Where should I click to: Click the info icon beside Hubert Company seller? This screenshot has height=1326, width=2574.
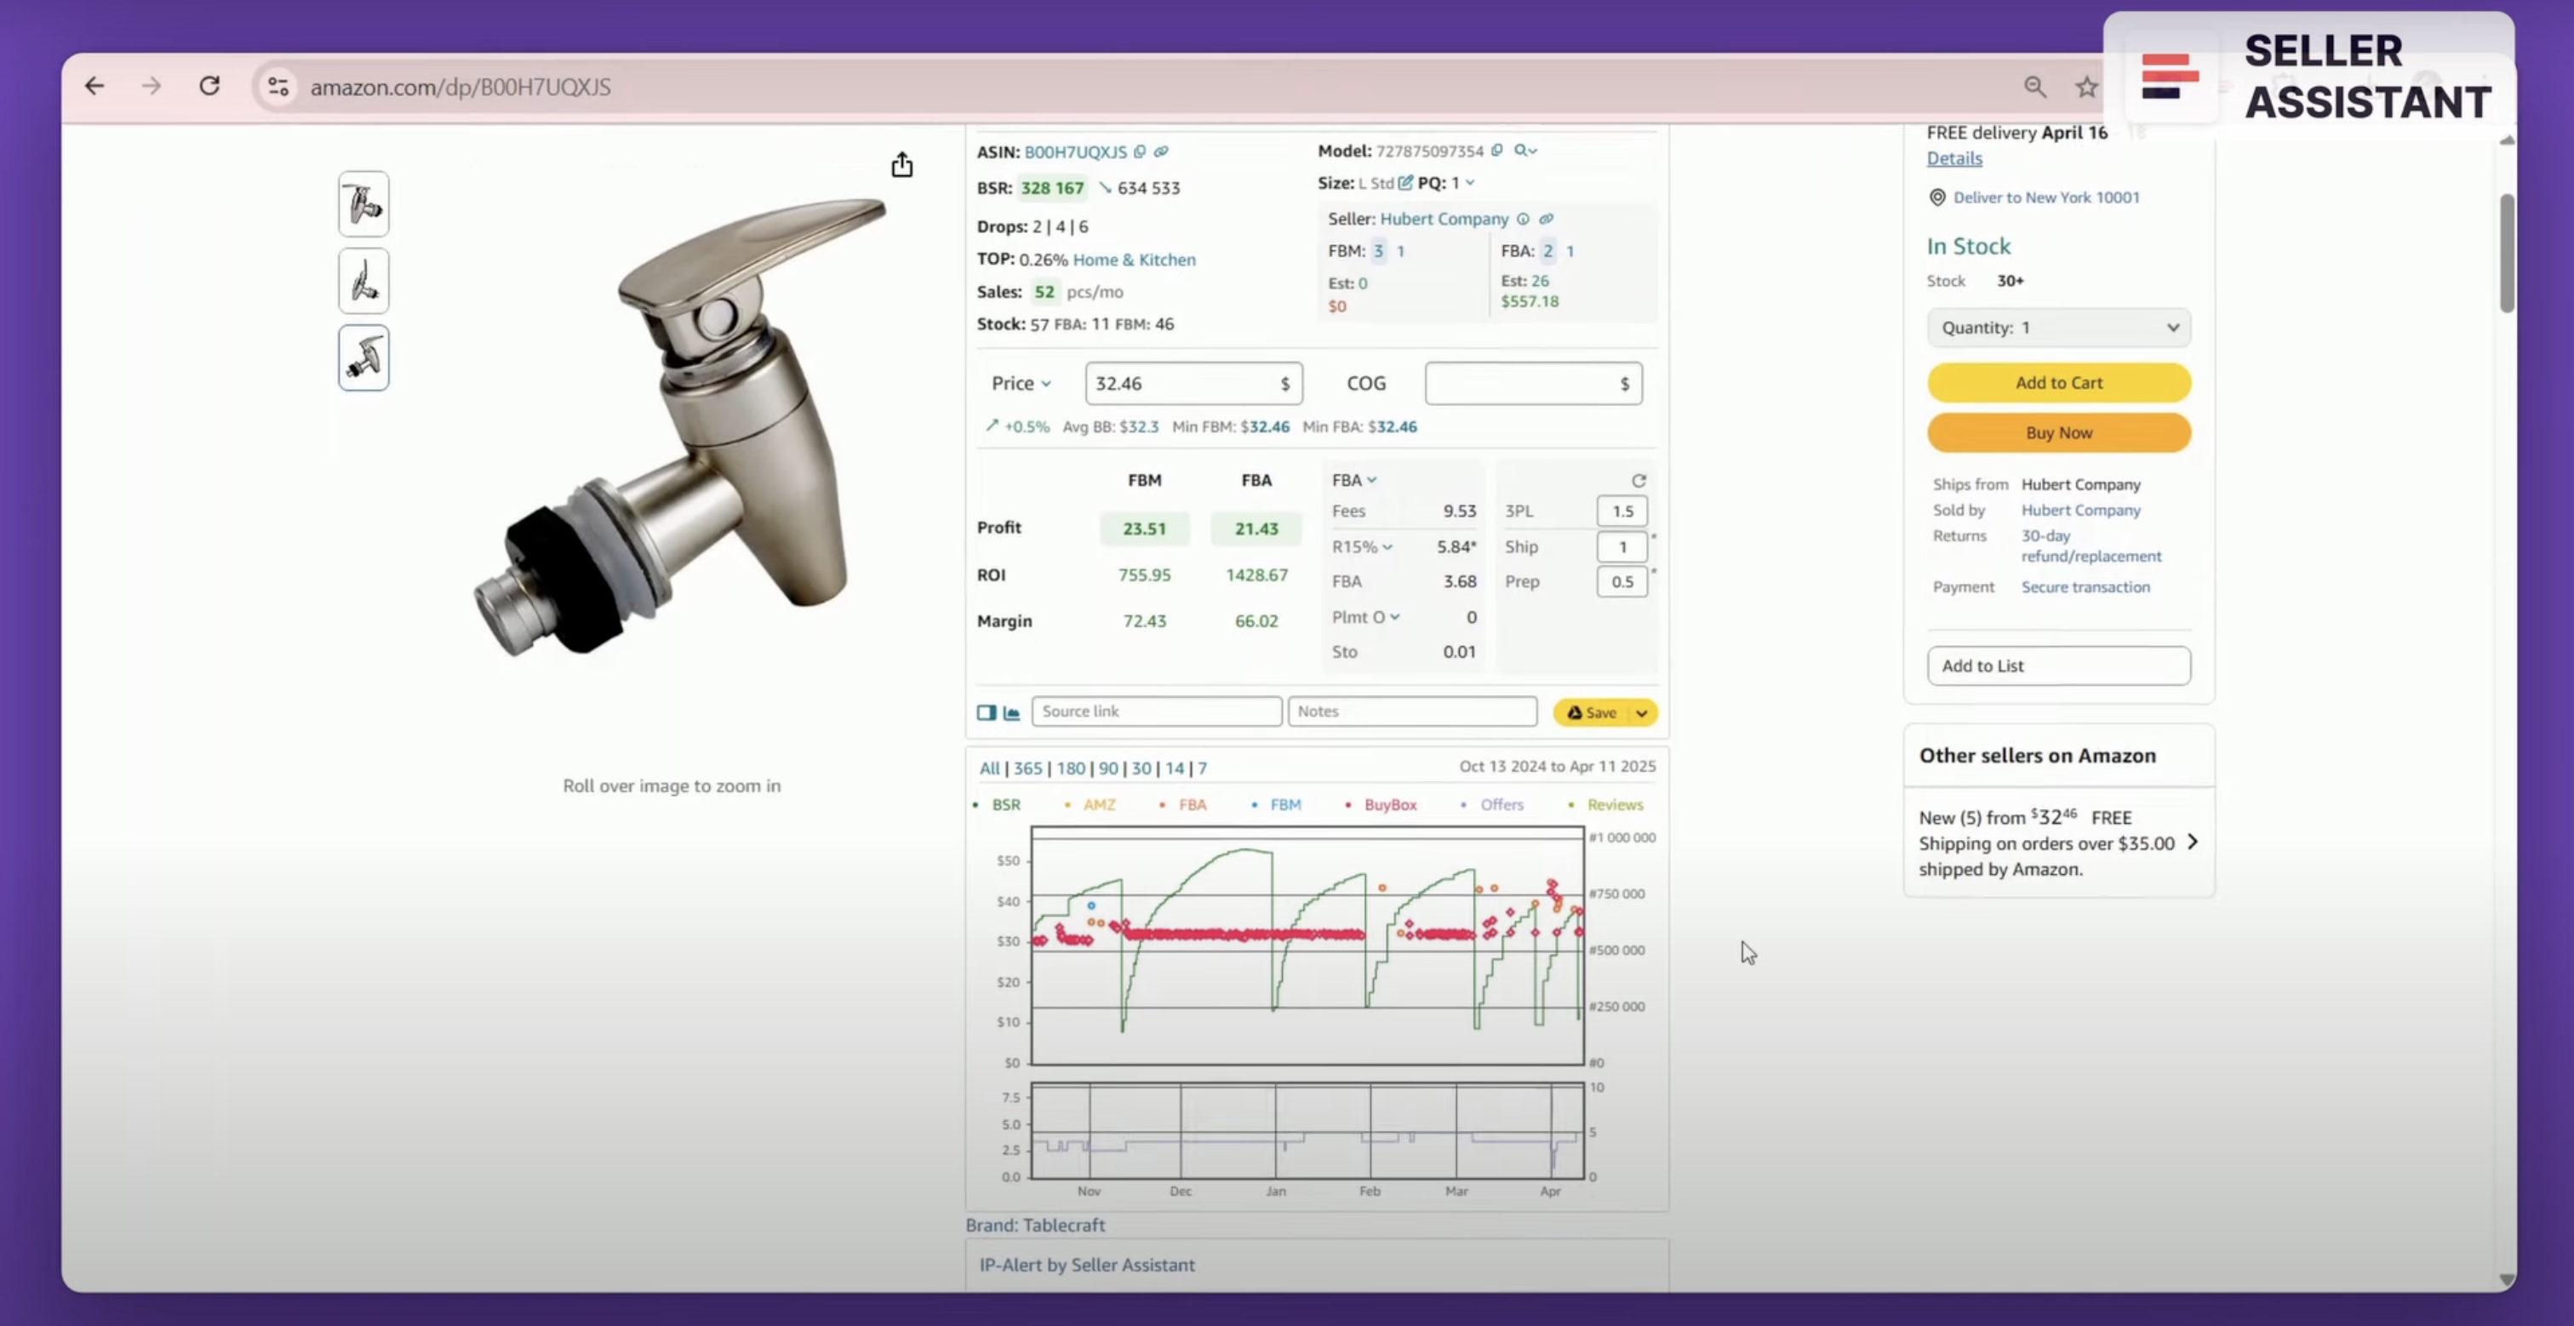click(x=1523, y=219)
